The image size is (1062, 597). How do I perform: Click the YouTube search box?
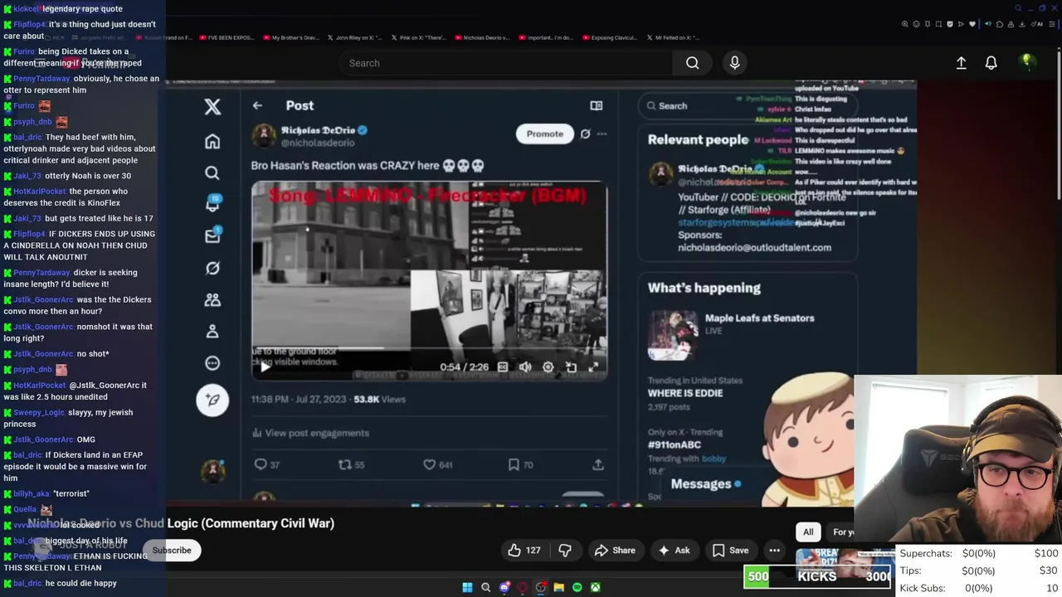[x=506, y=63]
